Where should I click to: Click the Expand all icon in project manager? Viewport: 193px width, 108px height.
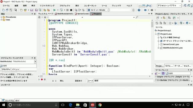(x=161, y=23)
